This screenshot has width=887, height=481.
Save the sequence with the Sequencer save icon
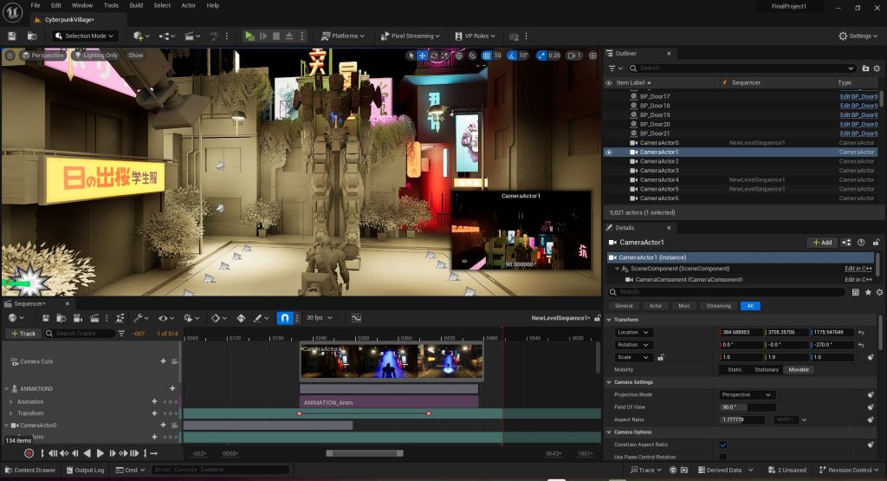point(46,318)
